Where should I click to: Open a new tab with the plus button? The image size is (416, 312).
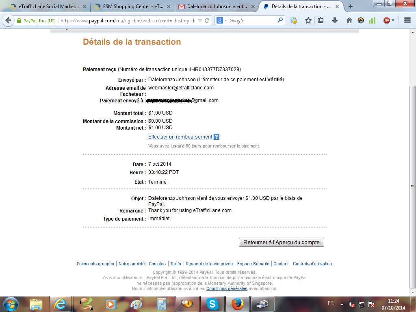pos(351,6)
